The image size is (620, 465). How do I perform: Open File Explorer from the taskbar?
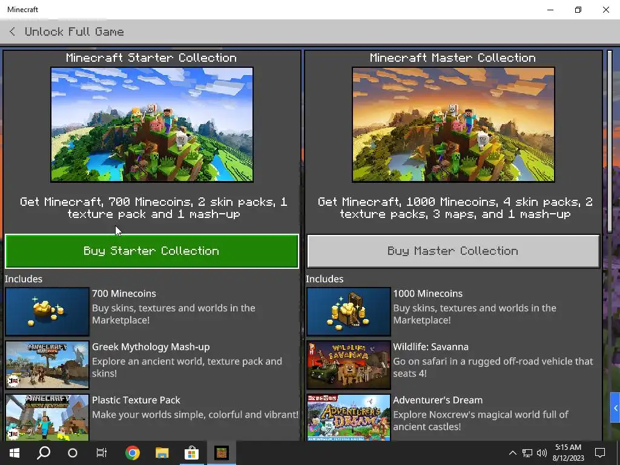pos(162,453)
